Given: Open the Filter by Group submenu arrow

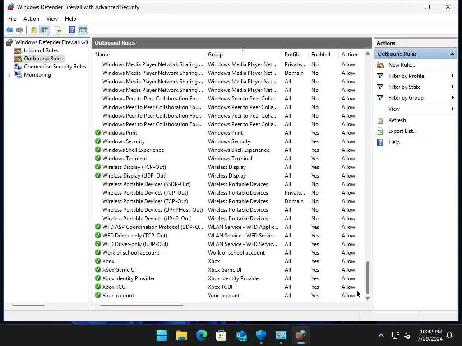Looking at the screenshot, I should pos(453,98).
